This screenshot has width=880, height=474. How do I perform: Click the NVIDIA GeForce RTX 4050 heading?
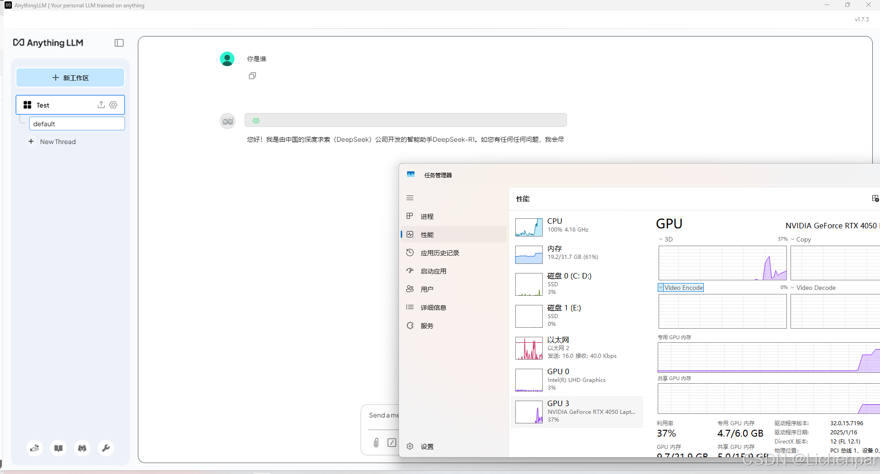[832, 226]
